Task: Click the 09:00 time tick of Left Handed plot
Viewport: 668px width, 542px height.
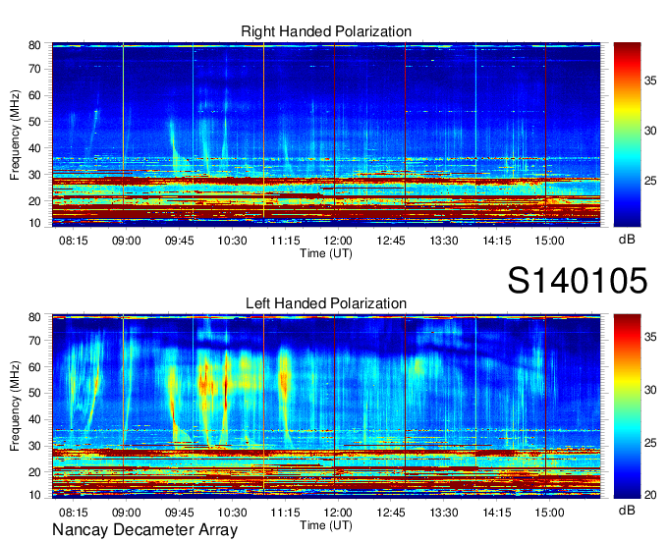Action: [126, 513]
